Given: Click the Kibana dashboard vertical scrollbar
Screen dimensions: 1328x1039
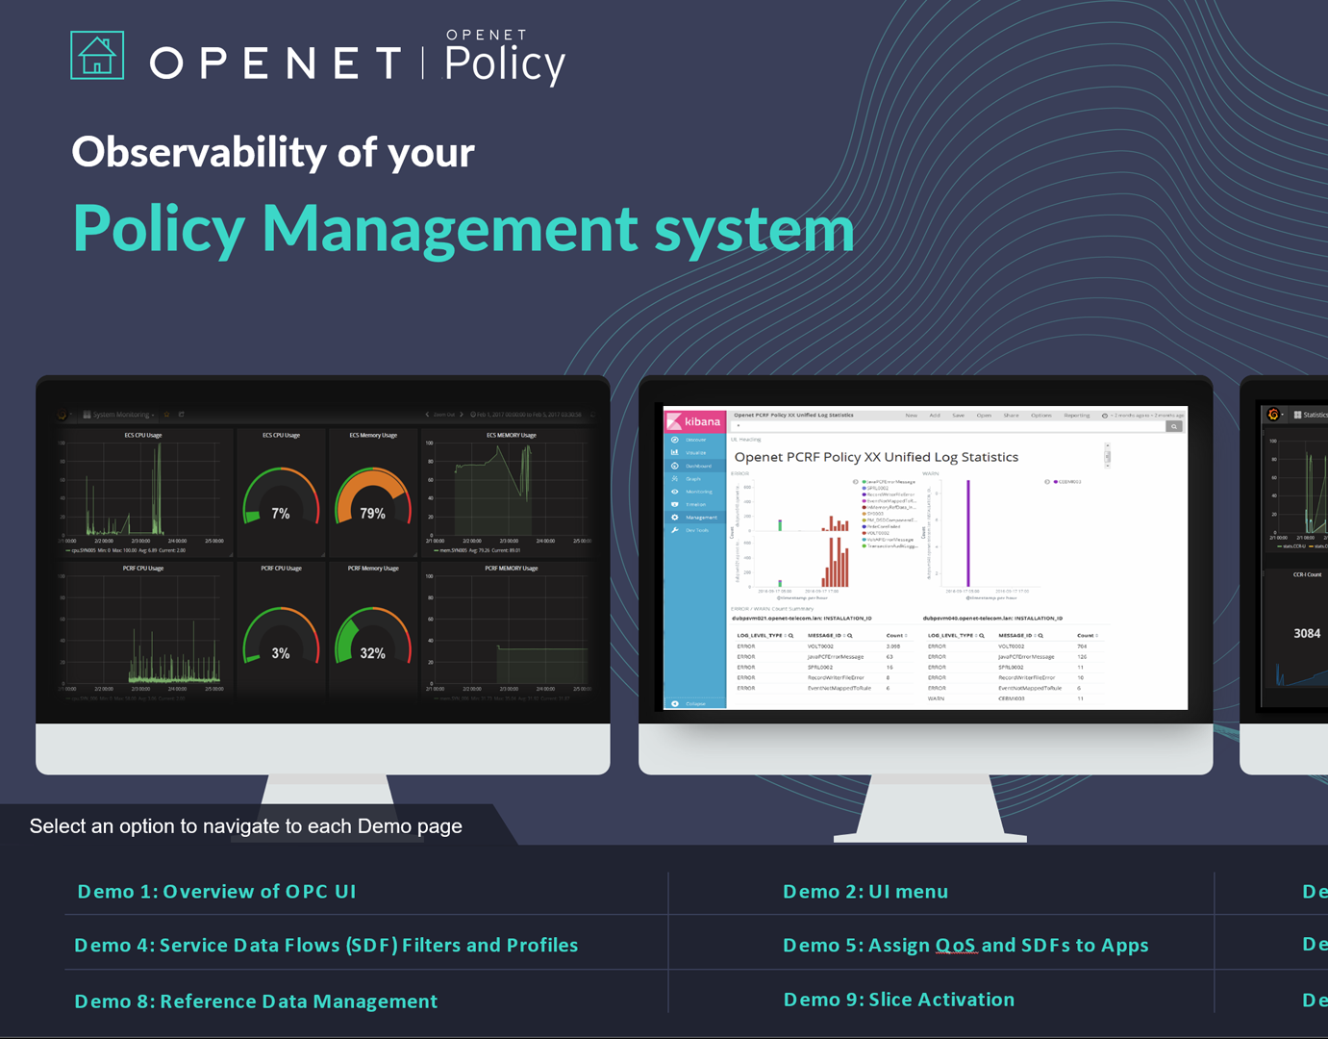Looking at the screenshot, I should coord(1108,456).
